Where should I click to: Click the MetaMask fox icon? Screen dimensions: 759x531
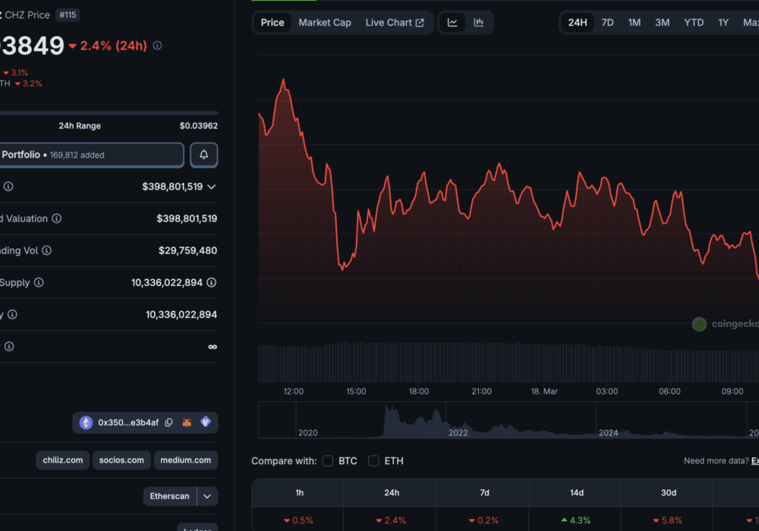(x=187, y=423)
